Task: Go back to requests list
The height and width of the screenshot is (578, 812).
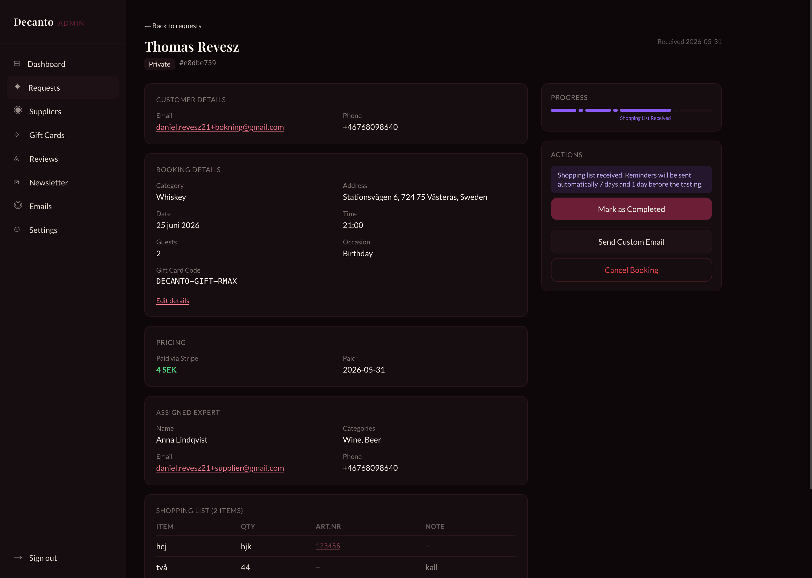Action: (x=173, y=26)
